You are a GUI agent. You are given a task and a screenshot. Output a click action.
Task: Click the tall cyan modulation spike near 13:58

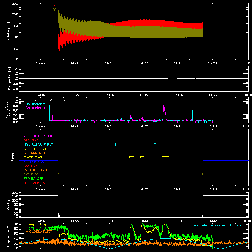[70, 109]
